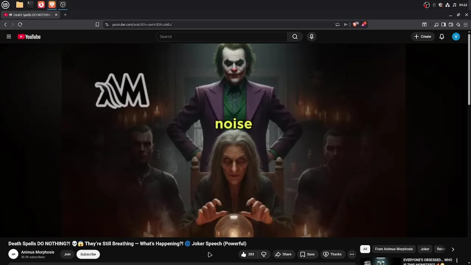View site information for youtube.com
The image size is (471, 265).
[107, 24]
